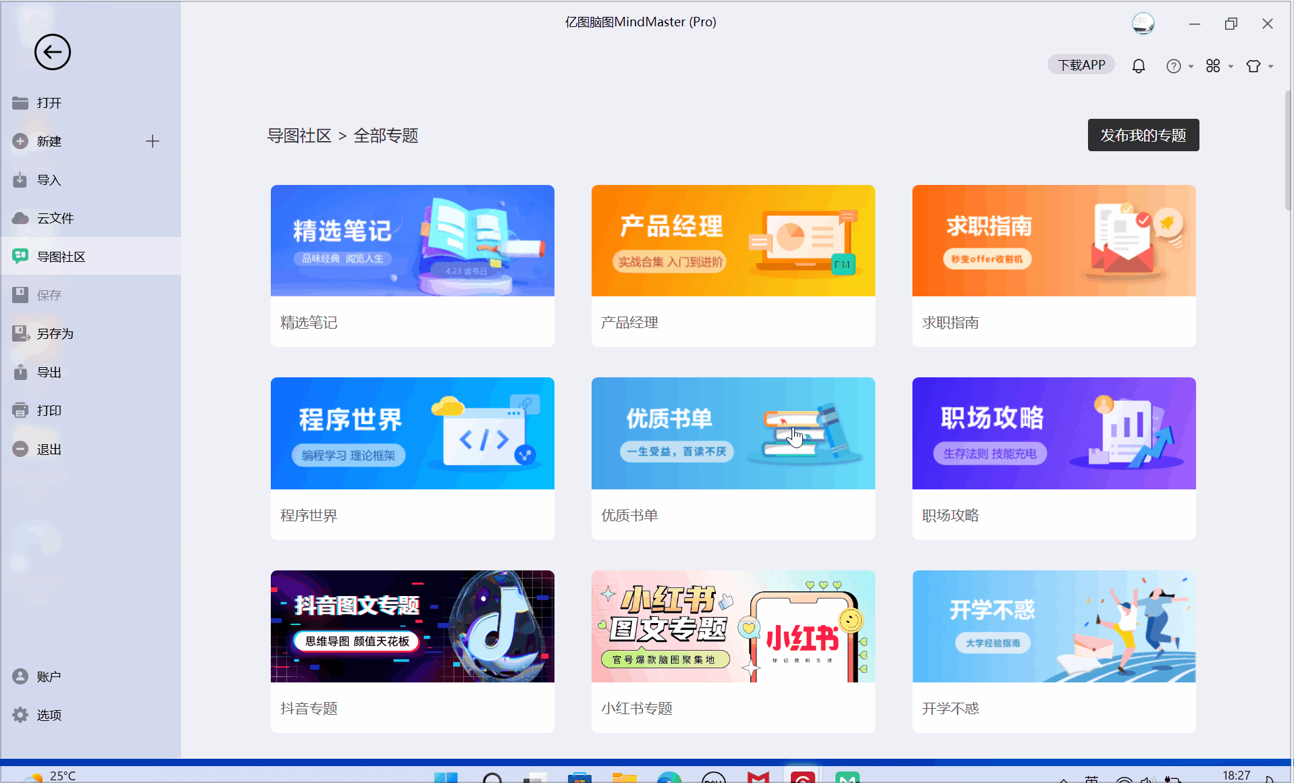
Task: Select 云文件 in the sidebar menu
Action: pyautogui.click(x=90, y=218)
